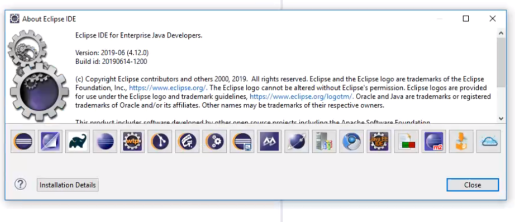The height and width of the screenshot is (222, 515).
Task: Click the scrollbar up arrow in about text
Action: pos(501,33)
